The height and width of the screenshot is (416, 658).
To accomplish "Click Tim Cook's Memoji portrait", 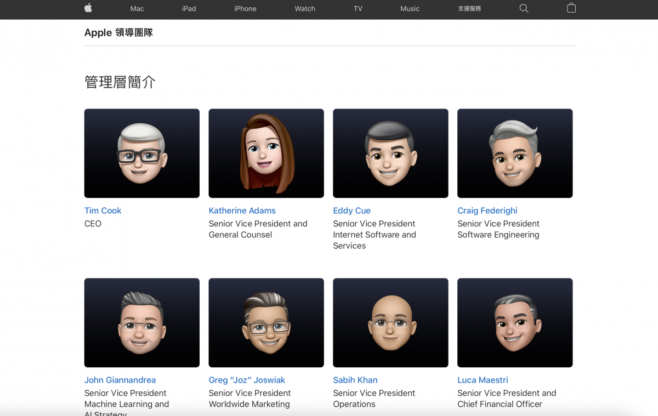I will tap(141, 153).
